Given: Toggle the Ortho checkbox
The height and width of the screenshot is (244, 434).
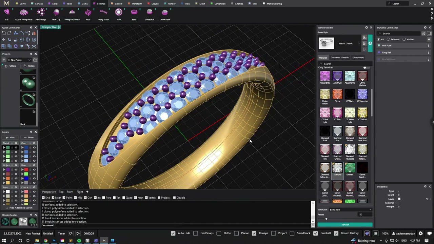Looking at the screenshot, I should [x=219, y=233].
